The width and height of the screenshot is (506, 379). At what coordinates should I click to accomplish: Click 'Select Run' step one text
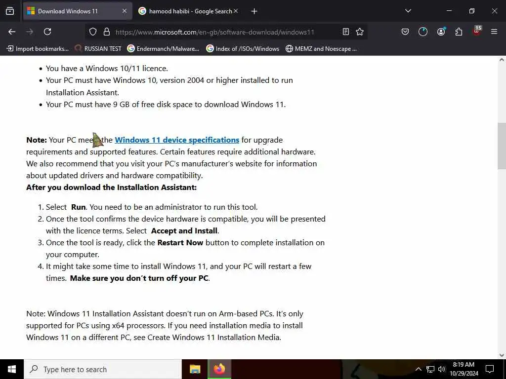152,207
